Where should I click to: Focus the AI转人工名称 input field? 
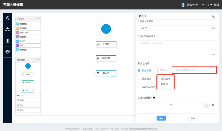coord(177,28)
